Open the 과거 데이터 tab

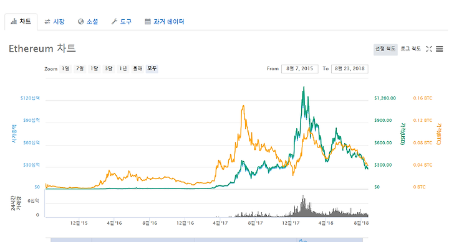165,22
